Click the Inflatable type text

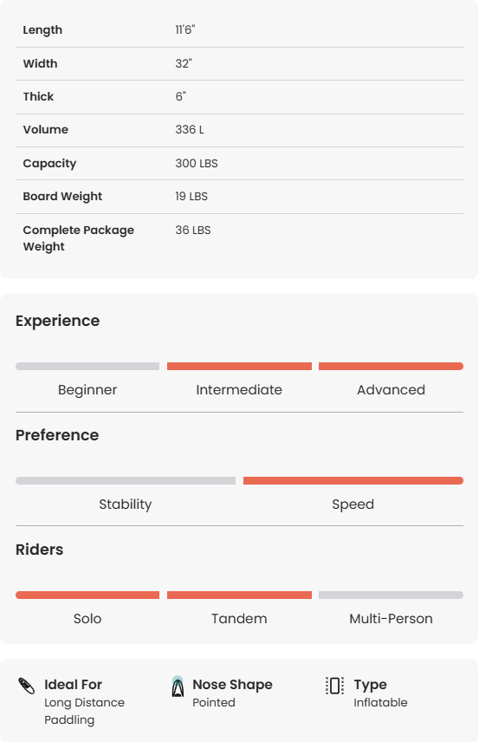click(x=380, y=703)
